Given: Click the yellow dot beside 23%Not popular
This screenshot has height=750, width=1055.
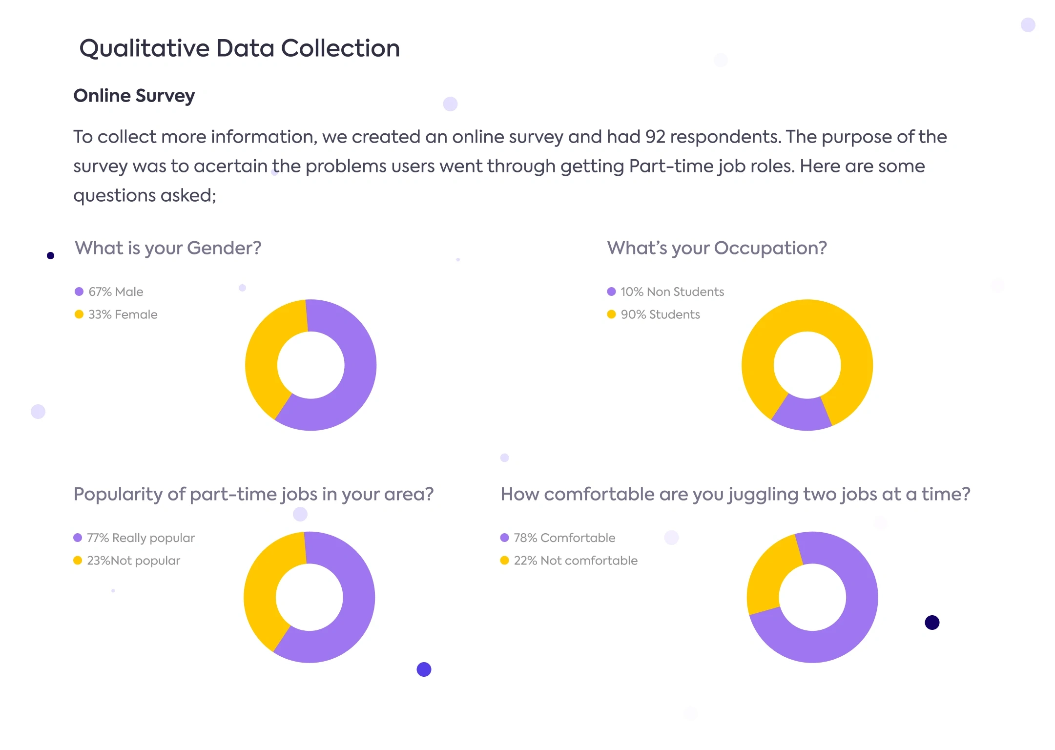Looking at the screenshot, I should [78, 560].
